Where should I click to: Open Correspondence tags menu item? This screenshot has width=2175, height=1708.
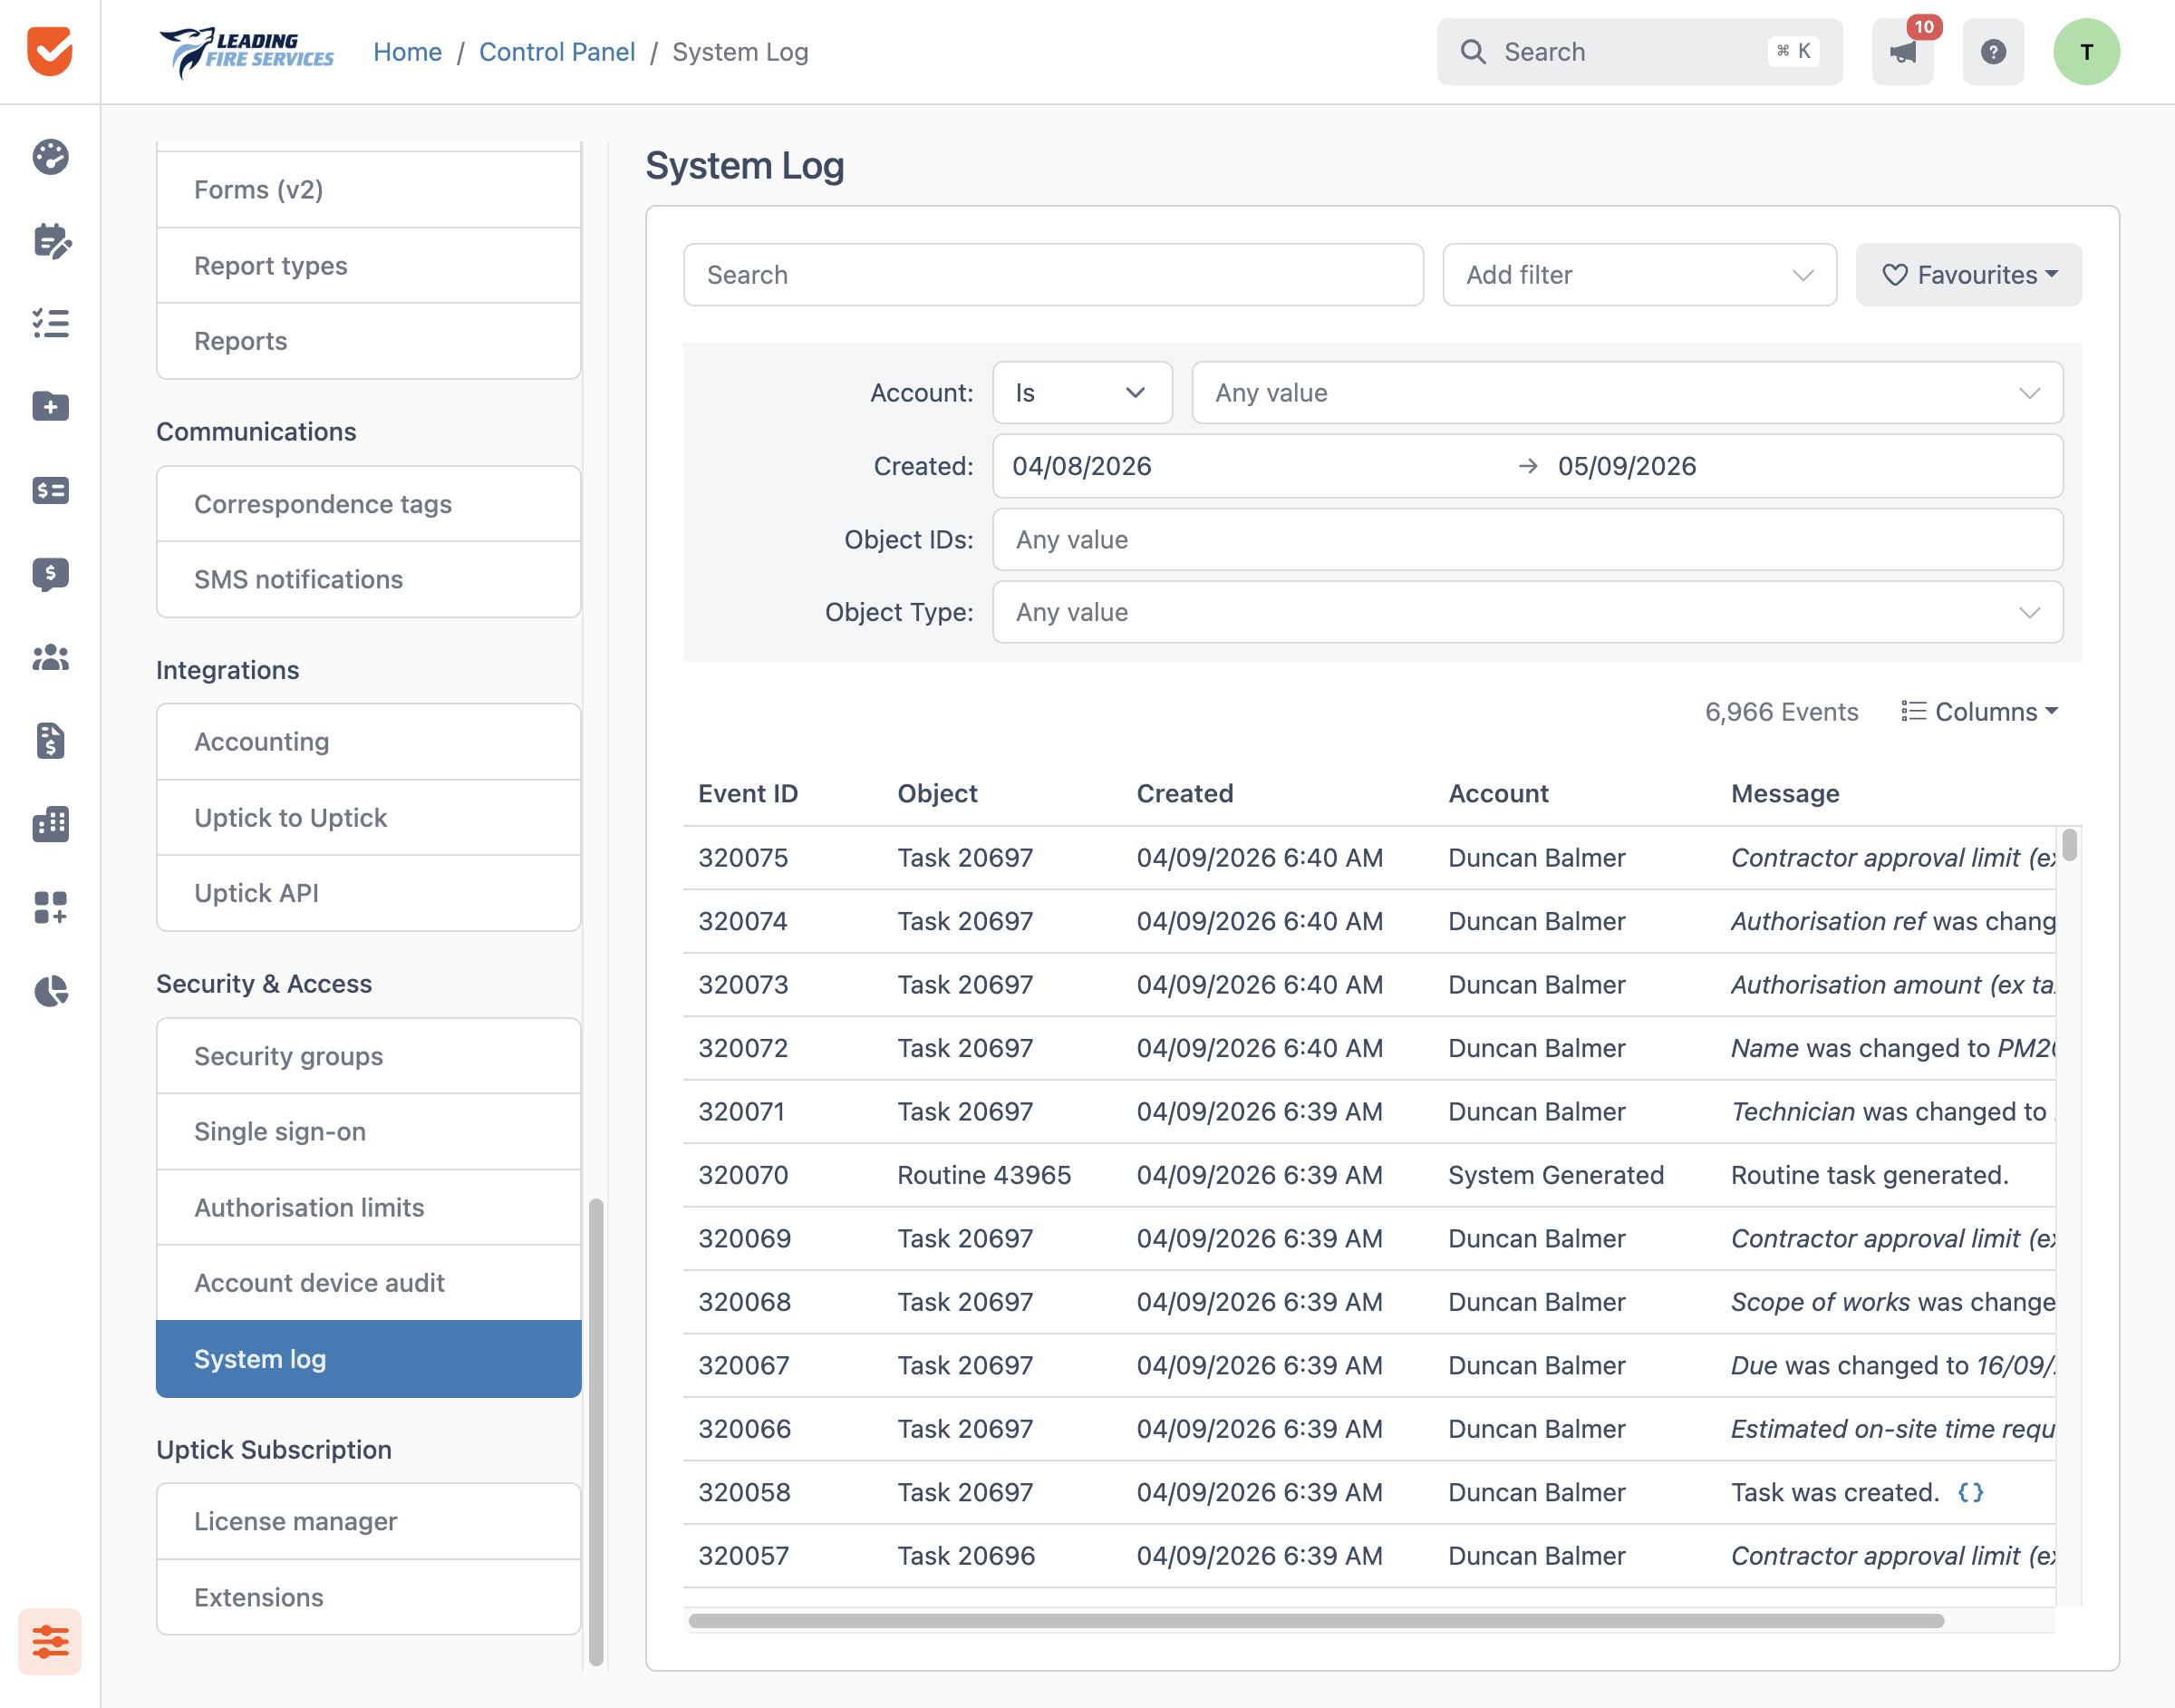point(369,504)
